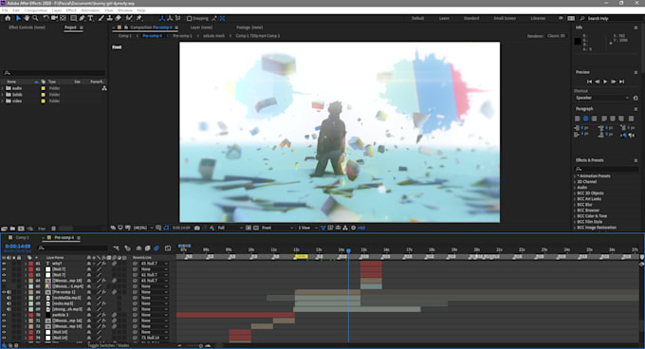The width and height of the screenshot is (645, 349).
Task: Toggle visibility of particle 3 layer
Action: 4,315
